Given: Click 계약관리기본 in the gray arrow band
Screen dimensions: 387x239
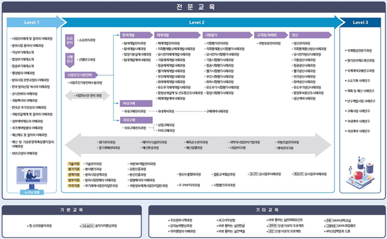Looking at the screenshot, I should point(285,148).
